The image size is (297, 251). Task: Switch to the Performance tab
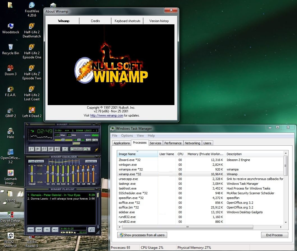click(173, 143)
